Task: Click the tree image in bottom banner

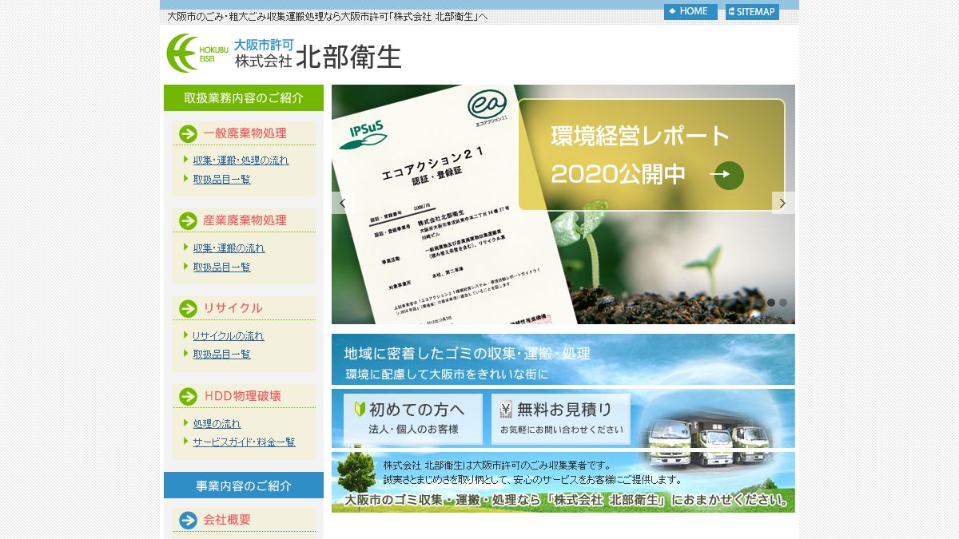Action: 355,474
